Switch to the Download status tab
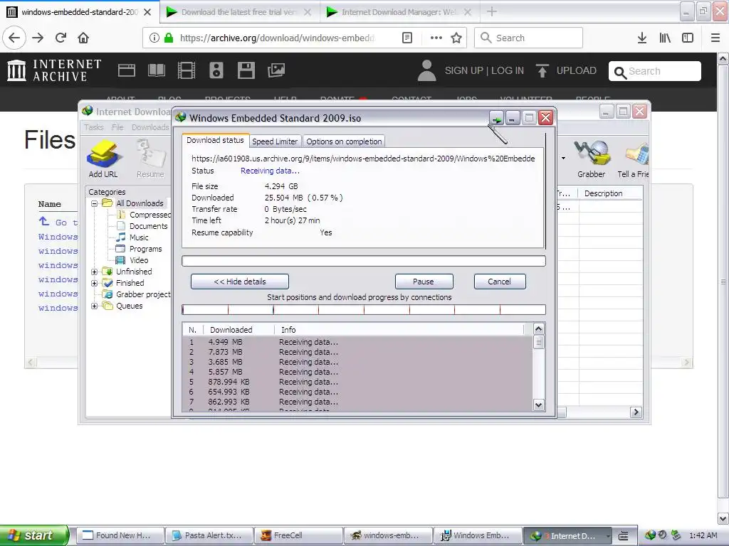The width and height of the screenshot is (729, 546). 215,140
